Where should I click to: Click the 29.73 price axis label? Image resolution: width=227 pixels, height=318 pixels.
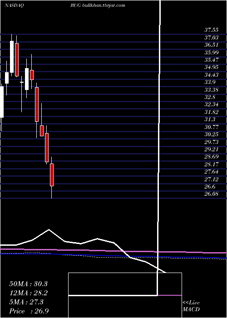212,142
